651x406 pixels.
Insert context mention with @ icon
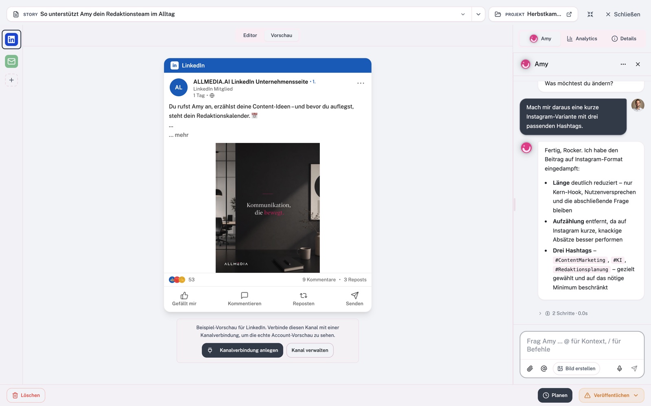(x=544, y=369)
